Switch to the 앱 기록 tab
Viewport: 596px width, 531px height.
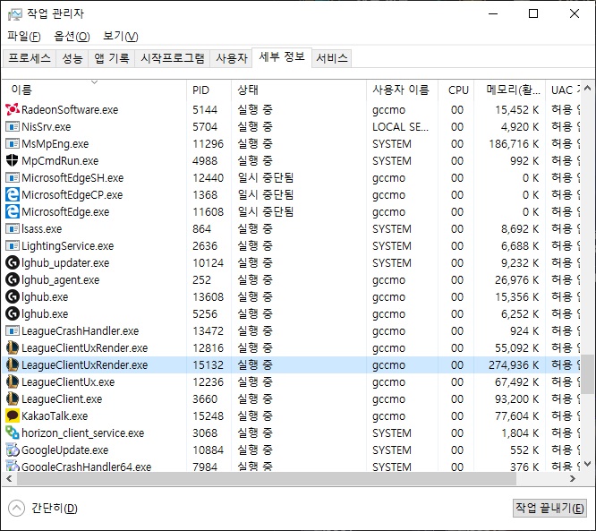[x=112, y=58]
